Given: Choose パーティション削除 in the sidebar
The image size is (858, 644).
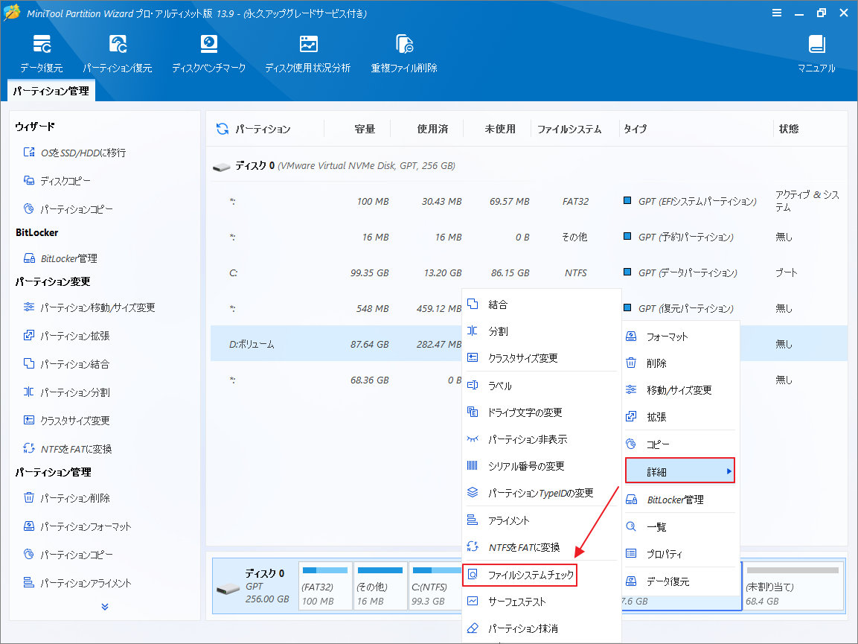Looking at the screenshot, I should (x=66, y=498).
